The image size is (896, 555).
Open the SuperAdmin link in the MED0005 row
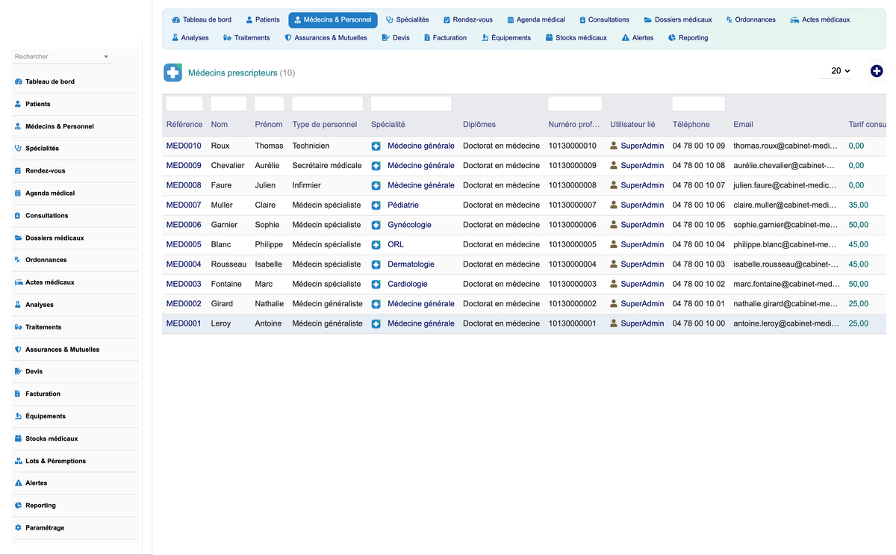coord(642,244)
